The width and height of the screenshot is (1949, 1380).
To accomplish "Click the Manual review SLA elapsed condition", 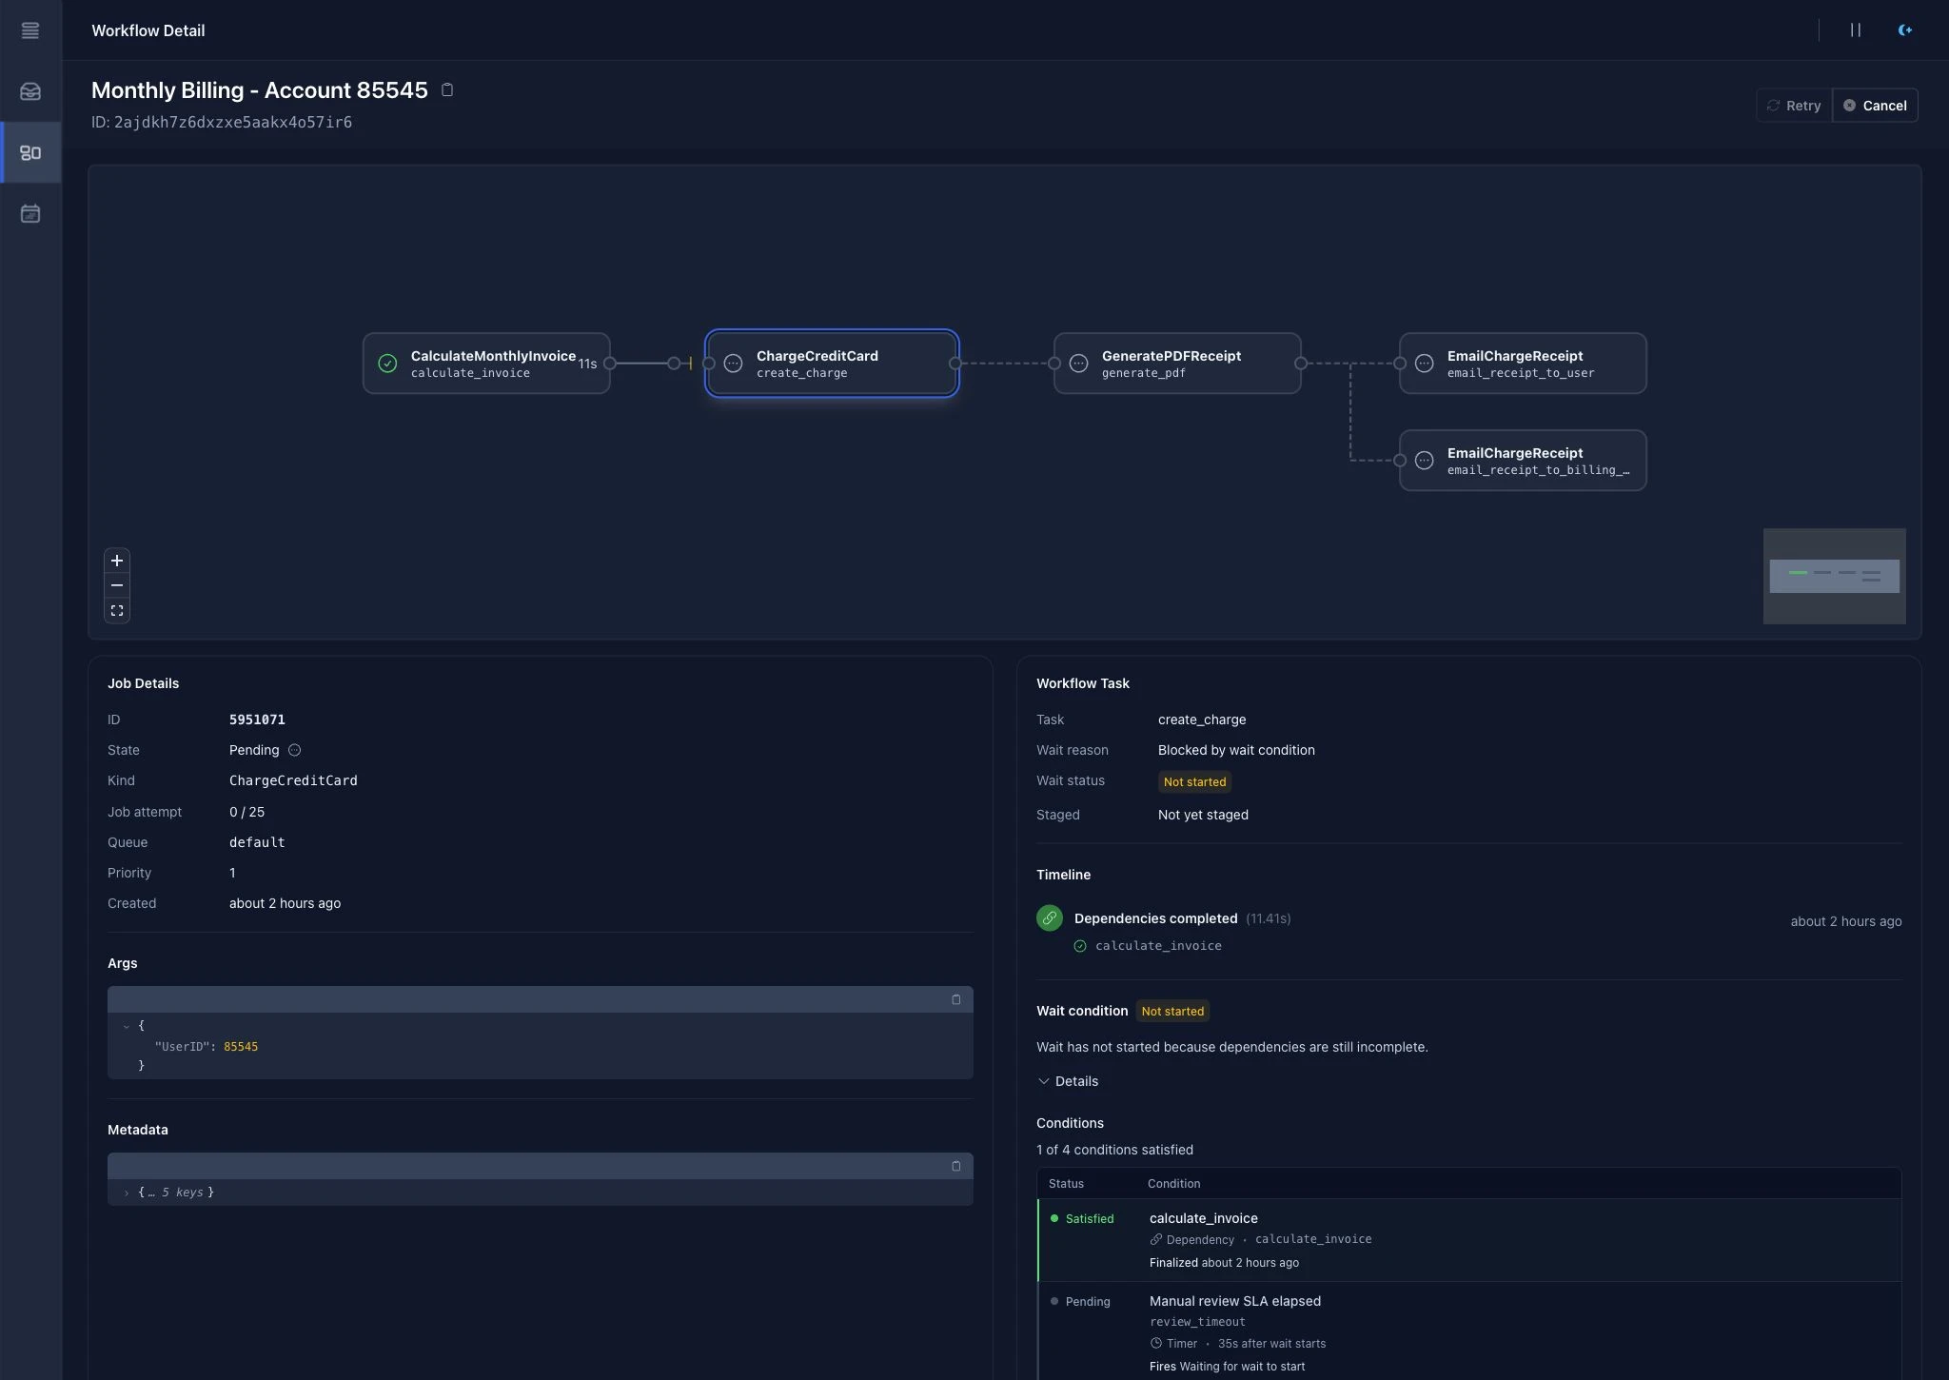I will [x=1235, y=1301].
